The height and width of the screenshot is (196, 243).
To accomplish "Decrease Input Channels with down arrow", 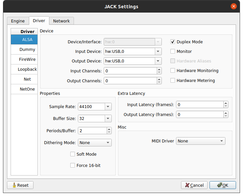I will (159, 72).
